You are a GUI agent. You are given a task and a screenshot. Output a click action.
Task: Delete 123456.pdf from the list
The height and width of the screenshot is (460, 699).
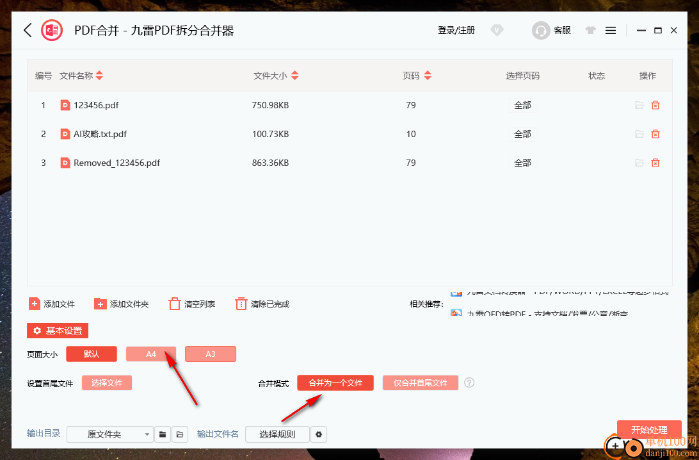(655, 105)
